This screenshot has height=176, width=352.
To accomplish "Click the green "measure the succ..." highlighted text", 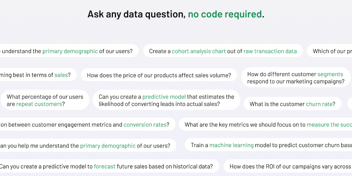I will pyautogui.click(x=329, y=125).
